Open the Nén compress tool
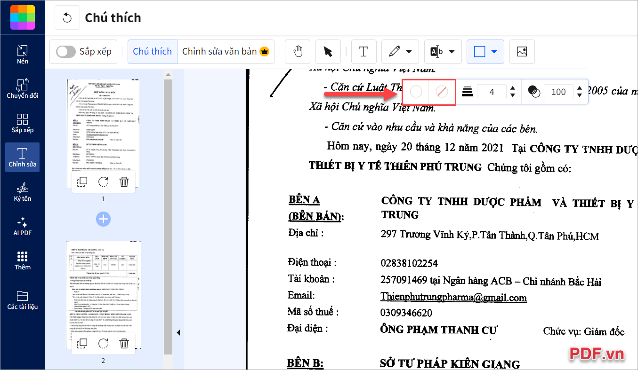 coord(22,55)
